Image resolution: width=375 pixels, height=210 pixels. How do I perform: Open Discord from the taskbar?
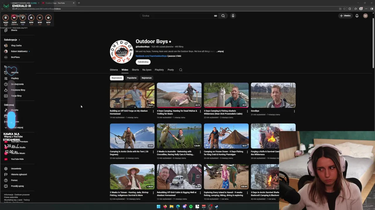(x=184, y=206)
